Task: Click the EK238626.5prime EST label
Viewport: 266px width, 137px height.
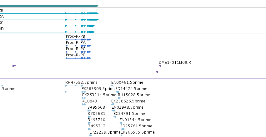Action: tap(128, 101)
